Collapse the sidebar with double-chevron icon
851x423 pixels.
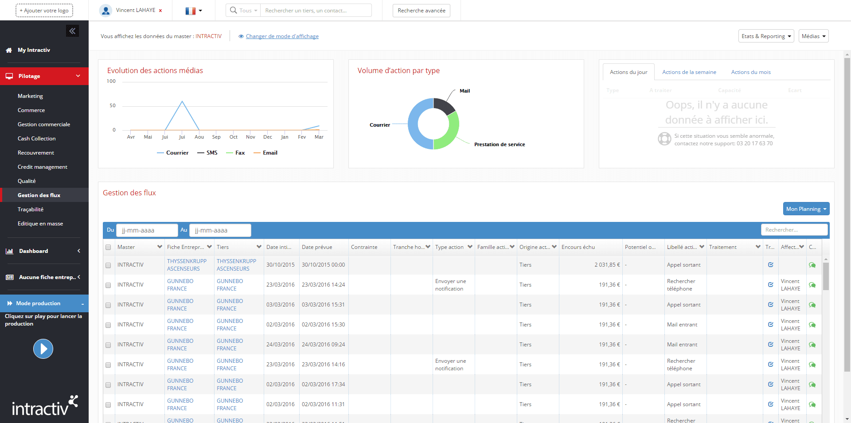point(72,31)
